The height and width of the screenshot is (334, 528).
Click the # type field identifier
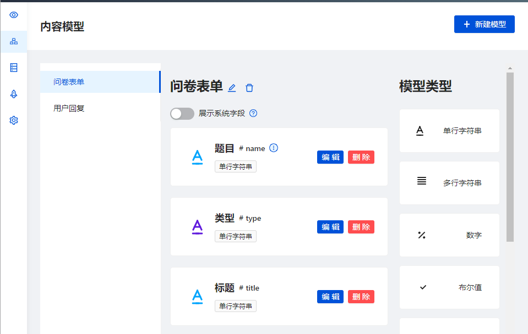[x=250, y=219]
